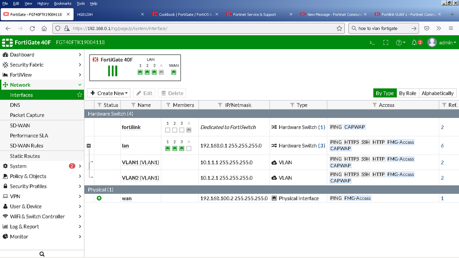Click the sidebar search magnifier icon
459x258 pixels.
click(42, 254)
